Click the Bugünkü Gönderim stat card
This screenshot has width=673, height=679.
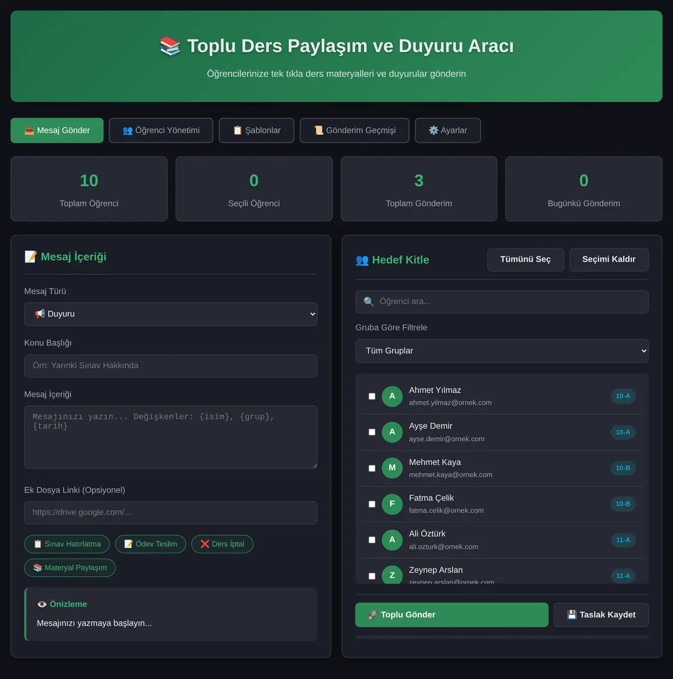[584, 189]
